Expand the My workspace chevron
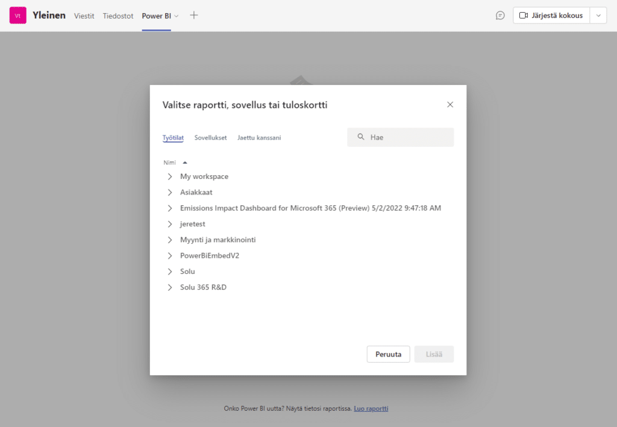The height and width of the screenshot is (427, 617). tap(170, 177)
